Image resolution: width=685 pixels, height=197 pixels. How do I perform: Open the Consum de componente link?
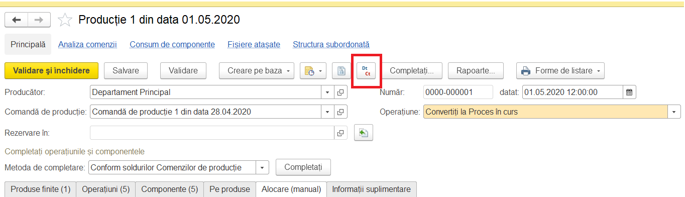(172, 45)
